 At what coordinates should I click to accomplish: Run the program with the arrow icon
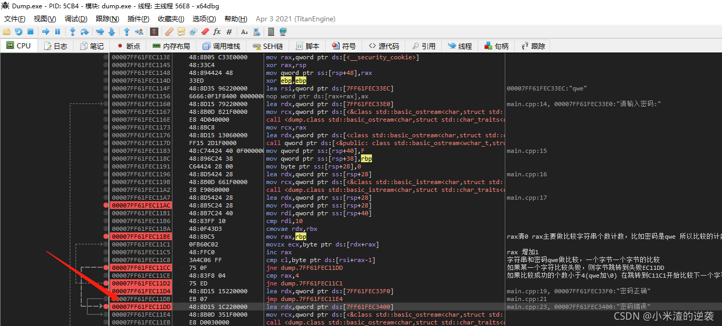click(x=46, y=32)
